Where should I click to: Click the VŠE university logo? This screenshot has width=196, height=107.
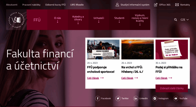(x=16, y=20)
